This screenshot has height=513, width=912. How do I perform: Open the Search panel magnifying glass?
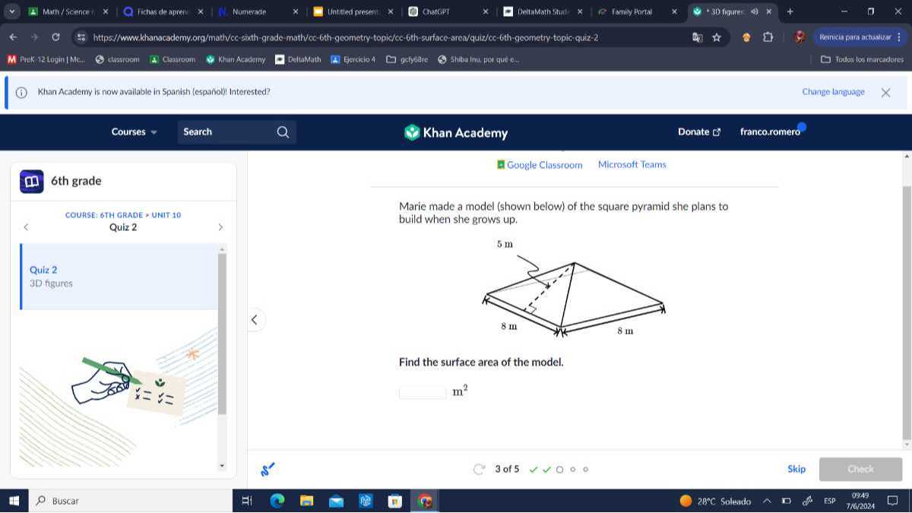(281, 131)
